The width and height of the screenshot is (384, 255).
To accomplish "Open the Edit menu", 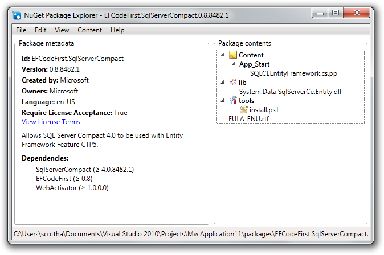I will pos(40,30).
